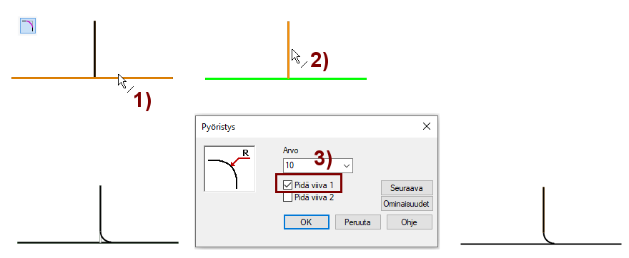The image size is (629, 258).
Task: Select the fillet rounding tool icon
Action: pyautogui.click(x=28, y=26)
